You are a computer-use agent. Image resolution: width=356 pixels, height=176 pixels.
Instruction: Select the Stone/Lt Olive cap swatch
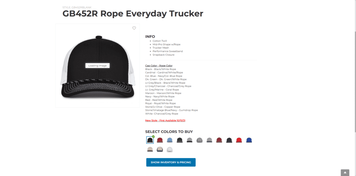(x=150, y=149)
